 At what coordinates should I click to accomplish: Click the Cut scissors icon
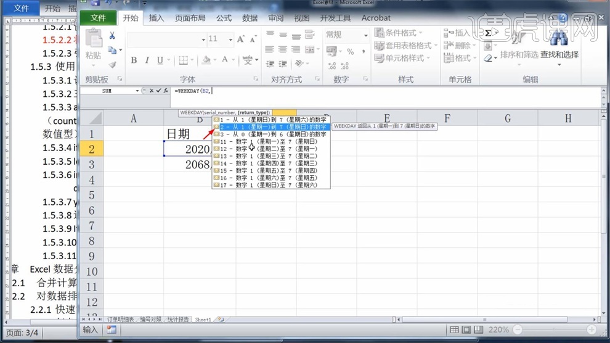tap(112, 36)
